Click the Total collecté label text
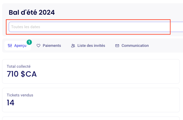This screenshot has width=183, height=120. pos(19,67)
